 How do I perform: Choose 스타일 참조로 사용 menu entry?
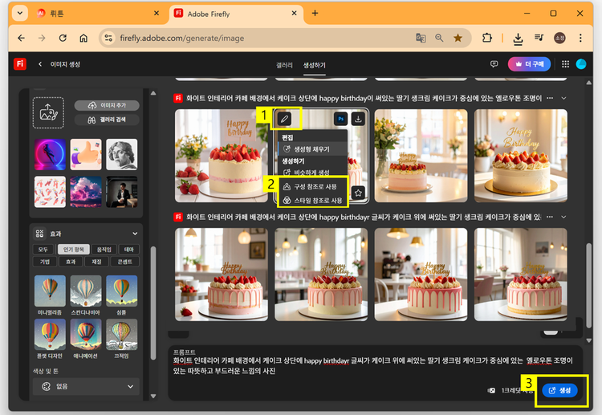[312, 201]
